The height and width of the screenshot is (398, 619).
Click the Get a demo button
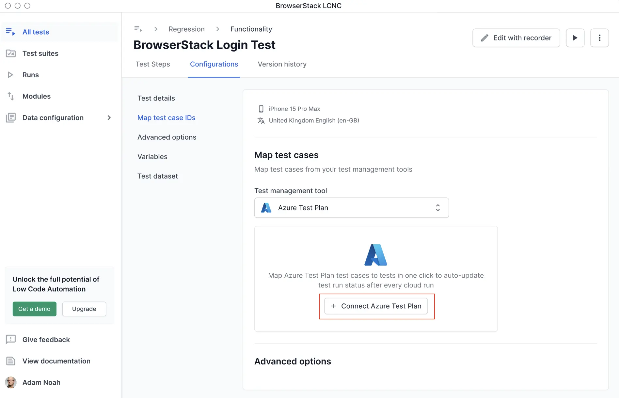[x=34, y=309]
